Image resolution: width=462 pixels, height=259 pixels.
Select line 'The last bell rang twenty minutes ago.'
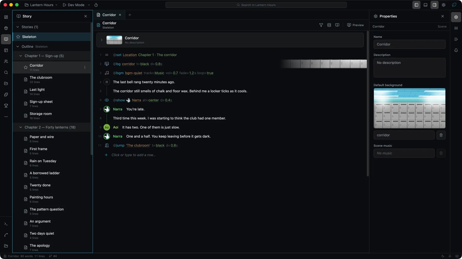click(x=144, y=82)
